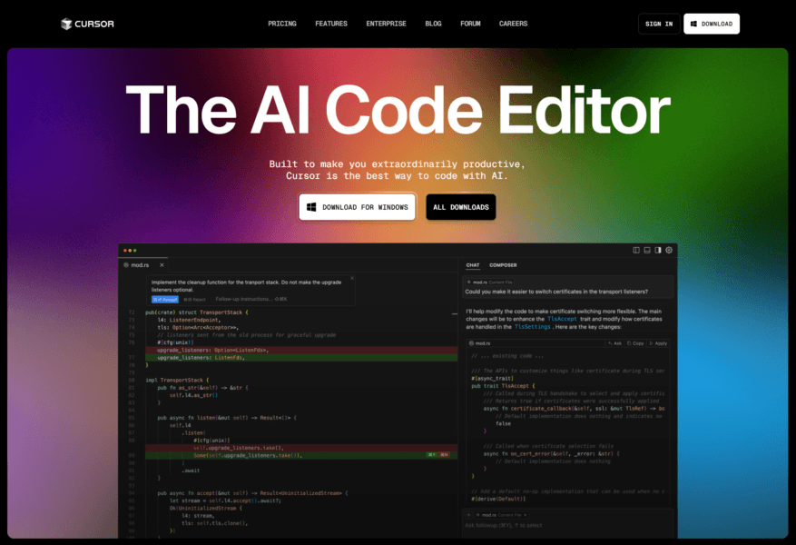
Task: Open the editor settings gear icon
Action: click(x=669, y=250)
